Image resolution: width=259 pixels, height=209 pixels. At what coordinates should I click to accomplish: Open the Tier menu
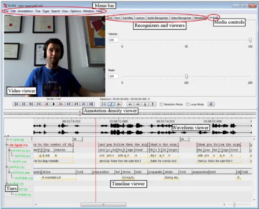tap(38, 11)
